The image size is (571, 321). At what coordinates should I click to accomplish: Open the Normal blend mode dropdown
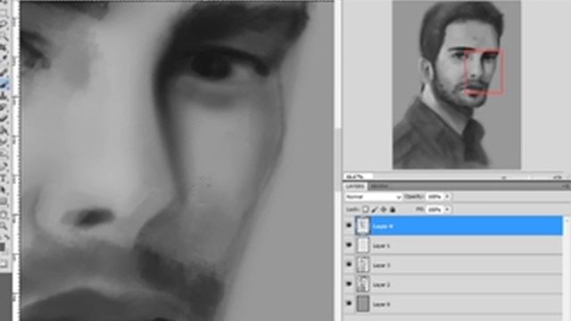373,197
